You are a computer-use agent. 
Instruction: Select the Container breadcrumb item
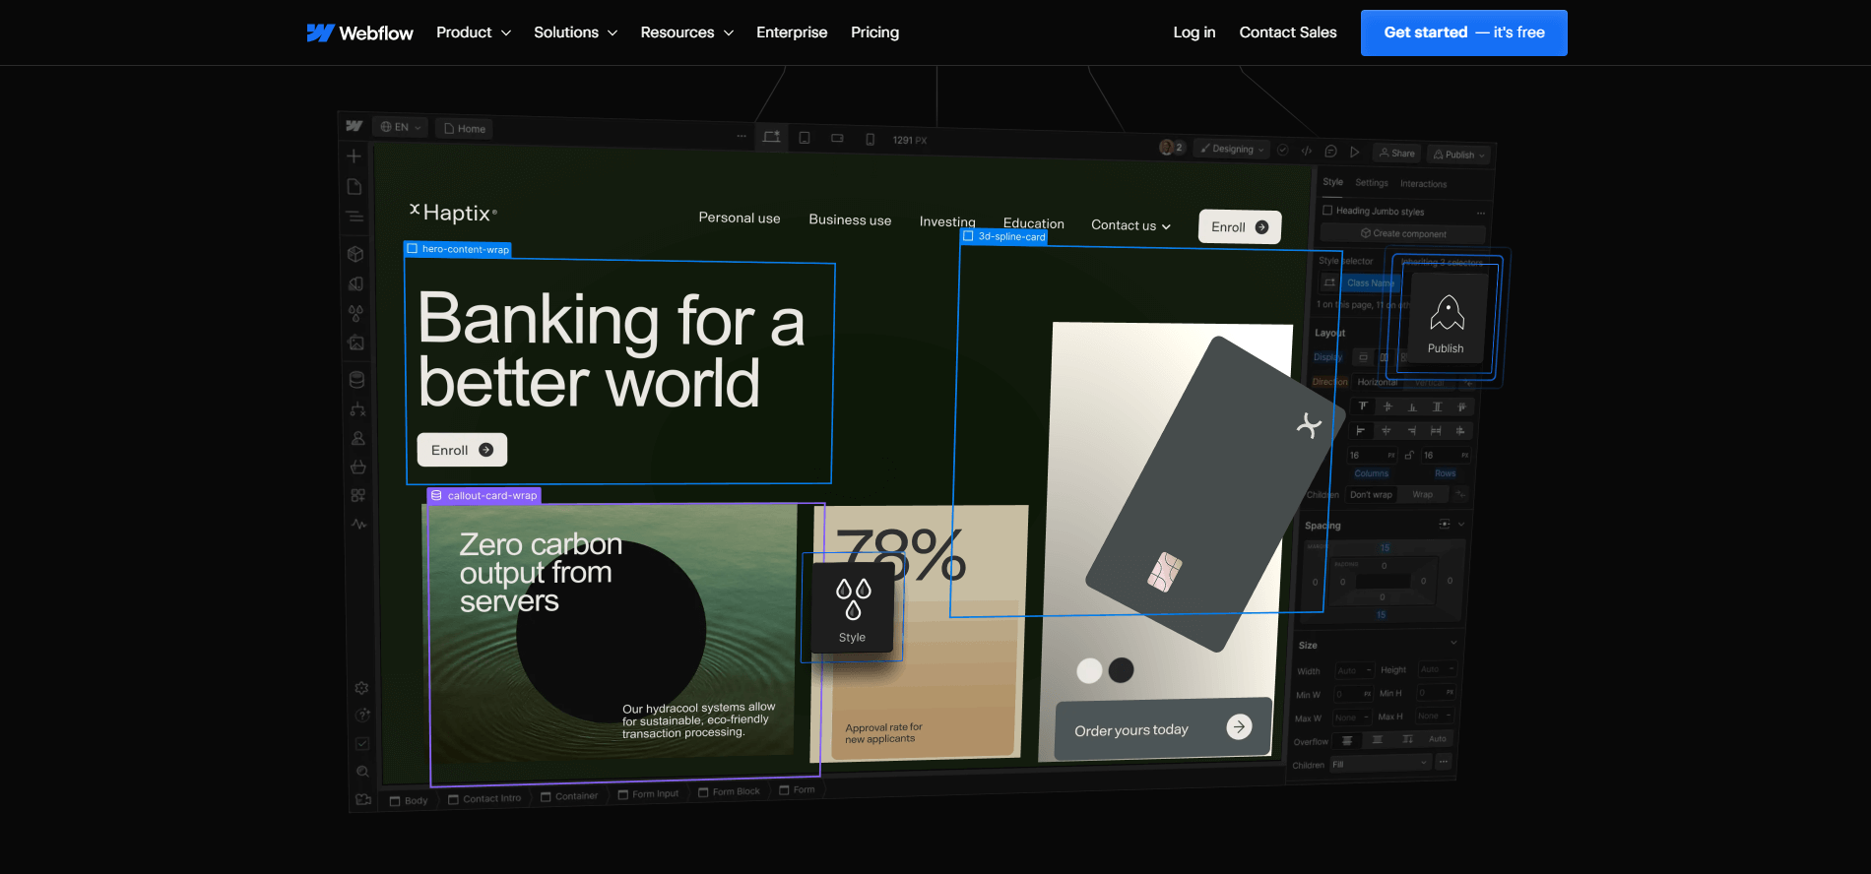point(569,796)
